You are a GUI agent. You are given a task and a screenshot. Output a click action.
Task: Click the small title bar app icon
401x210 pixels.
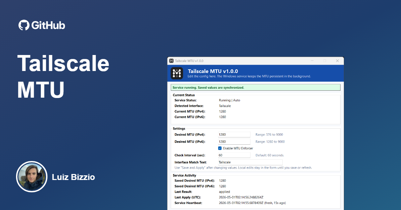[171, 61]
